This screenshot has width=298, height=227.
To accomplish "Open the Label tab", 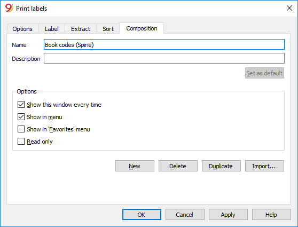I will coord(52,29).
